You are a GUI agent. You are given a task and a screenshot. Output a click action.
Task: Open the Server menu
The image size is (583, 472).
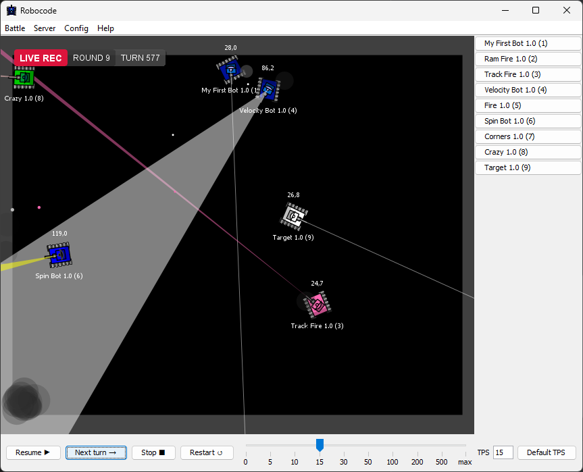click(x=45, y=28)
